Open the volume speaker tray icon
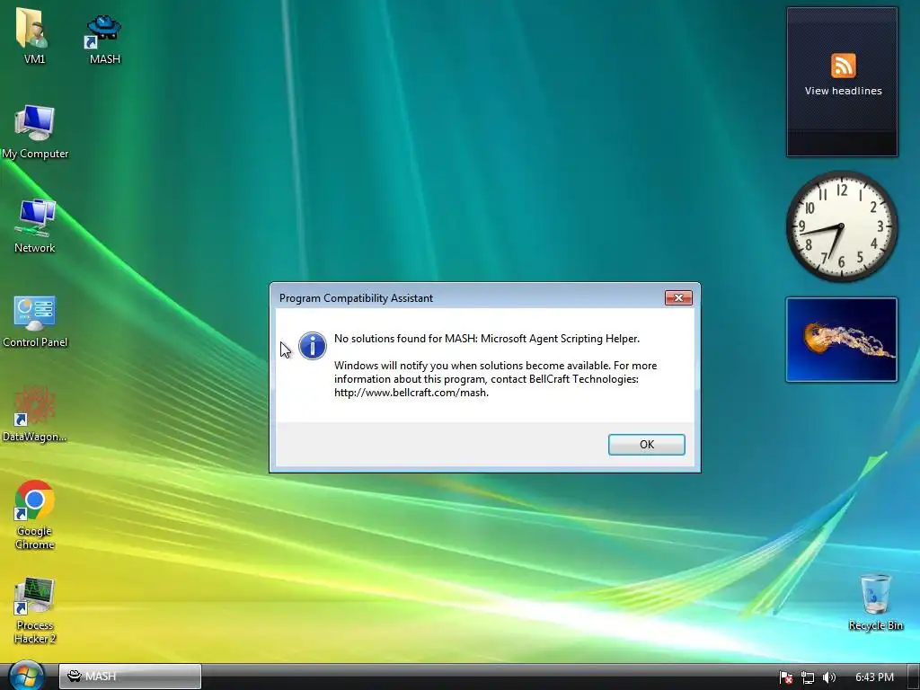Screen dimensions: 920x690 (828, 677)
